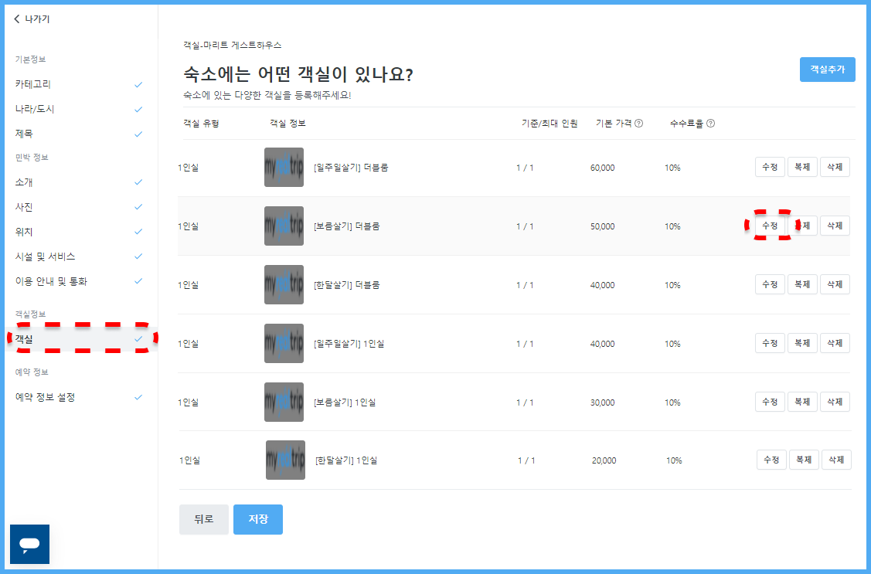Navigate to 나라/도시 in sidebar

click(35, 109)
